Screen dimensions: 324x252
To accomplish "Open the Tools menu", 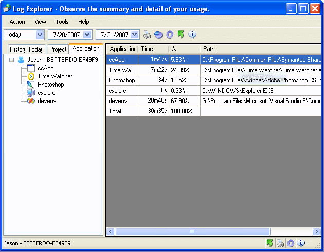I will 62,22.
